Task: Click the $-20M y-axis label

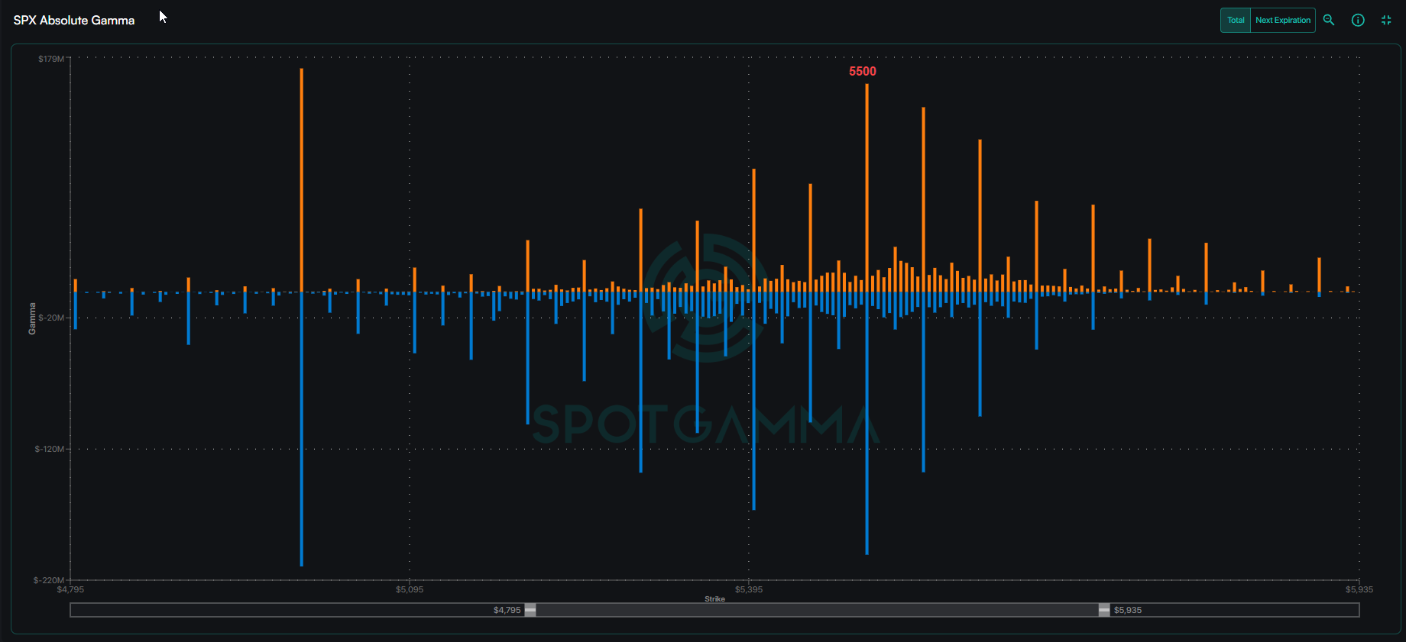Action: coord(51,318)
